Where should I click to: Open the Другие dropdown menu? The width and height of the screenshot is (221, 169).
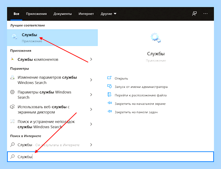coord(108,14)
